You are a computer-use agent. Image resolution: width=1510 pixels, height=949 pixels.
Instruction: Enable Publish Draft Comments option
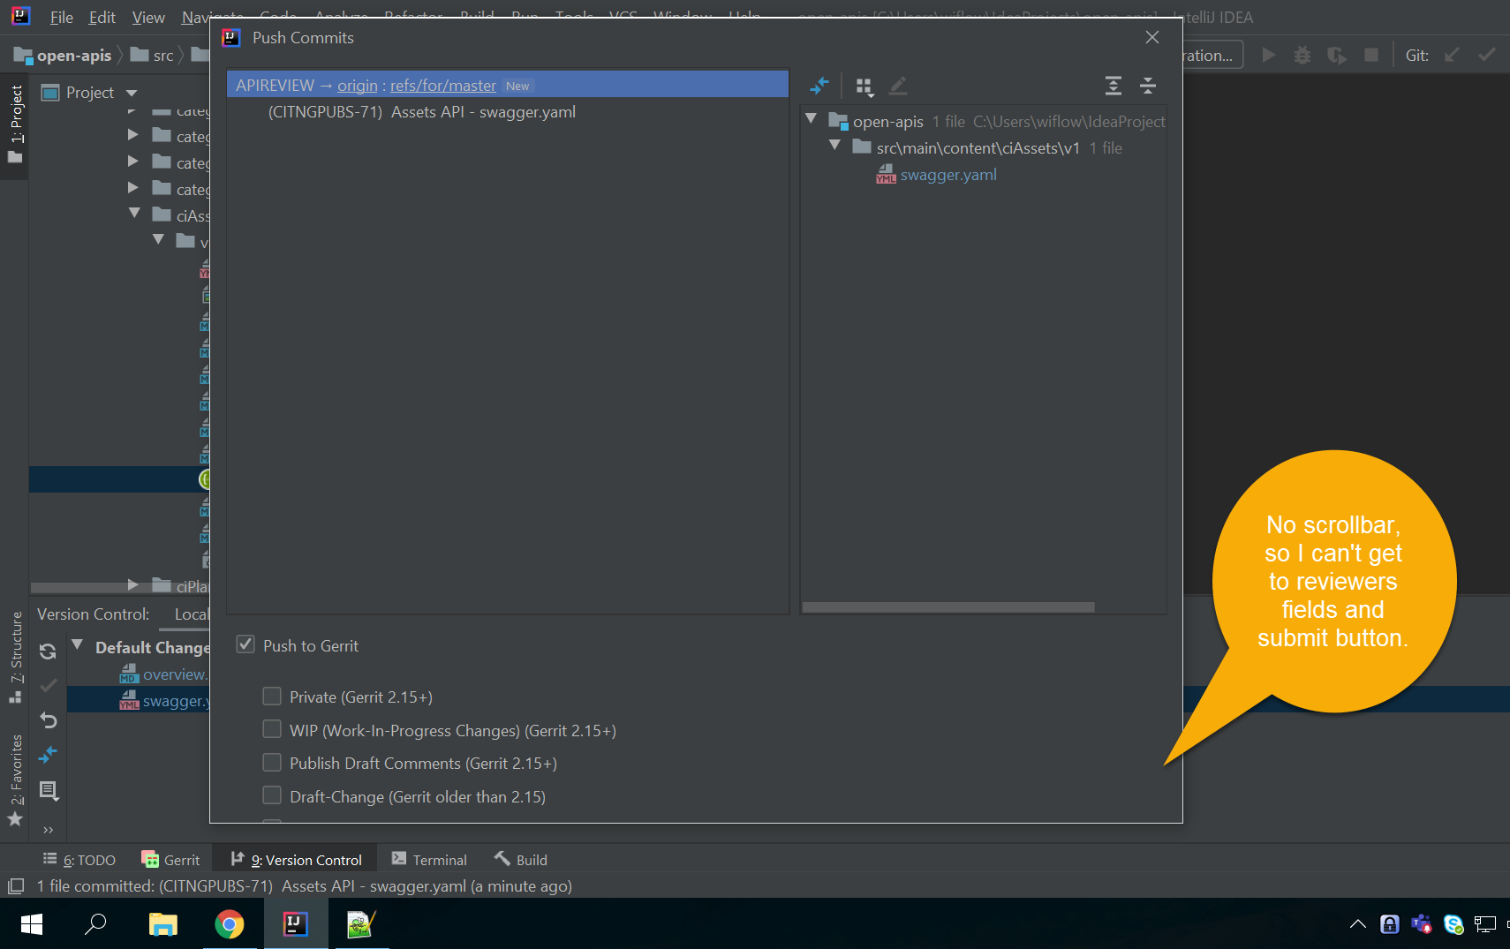click(x=273, y=762)
